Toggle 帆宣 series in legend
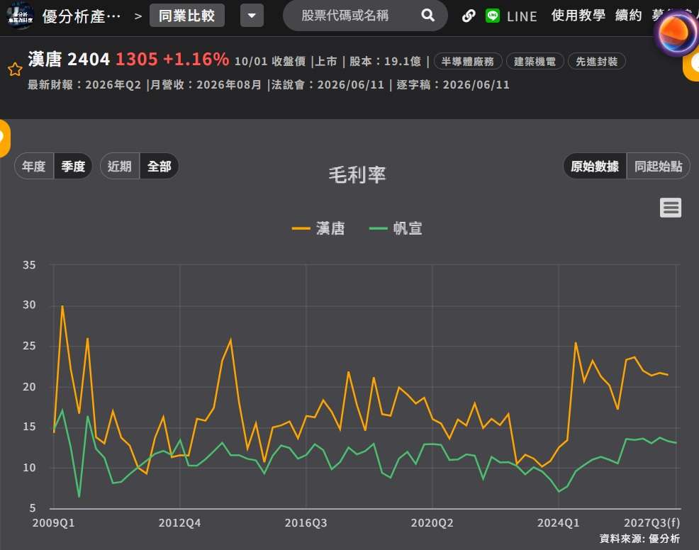Viewport: 699px width, 550px height. (x=396, y=229)
